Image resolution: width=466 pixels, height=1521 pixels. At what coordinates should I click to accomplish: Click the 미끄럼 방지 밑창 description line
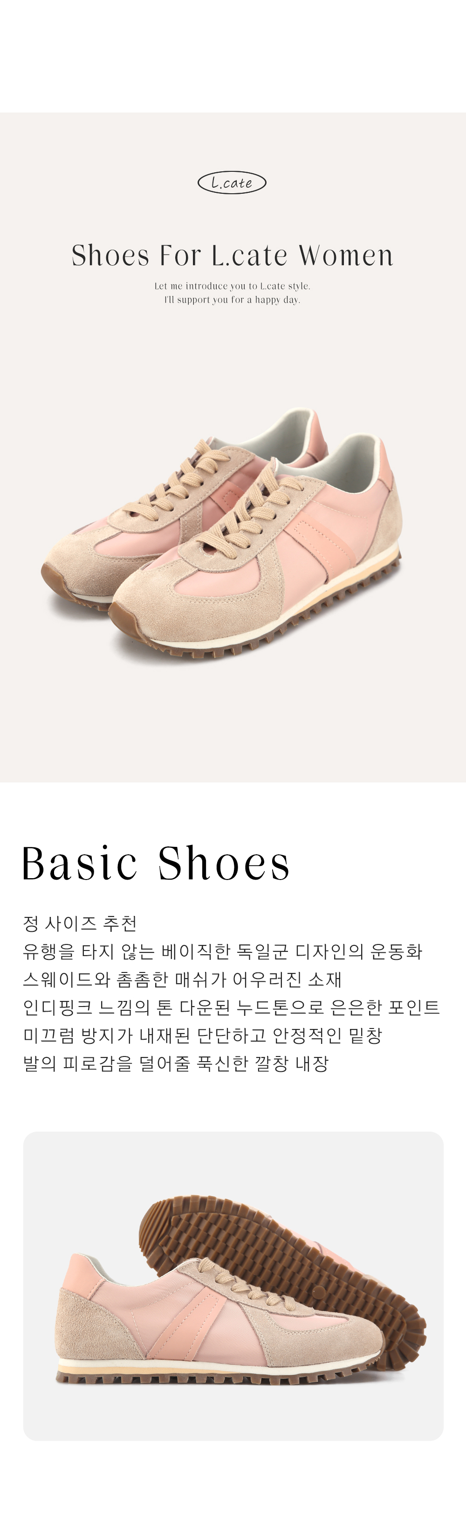click(x=203, y=1035)
